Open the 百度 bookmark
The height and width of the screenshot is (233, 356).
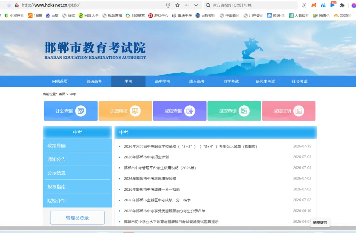coord(52,16)
